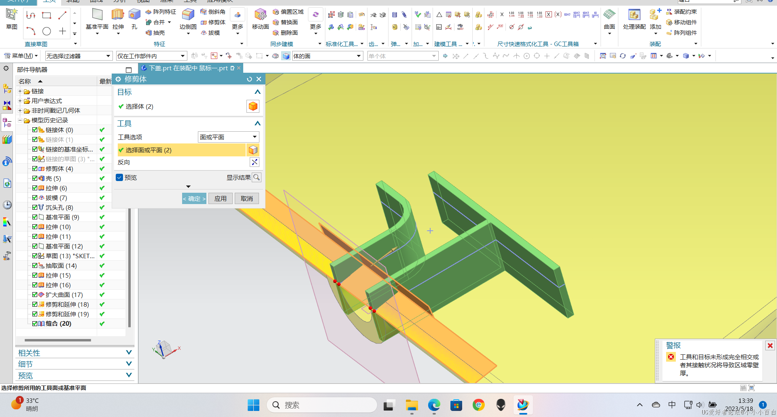
Task: Click the 处理装配 assembly tool
Action: (634, 19)
